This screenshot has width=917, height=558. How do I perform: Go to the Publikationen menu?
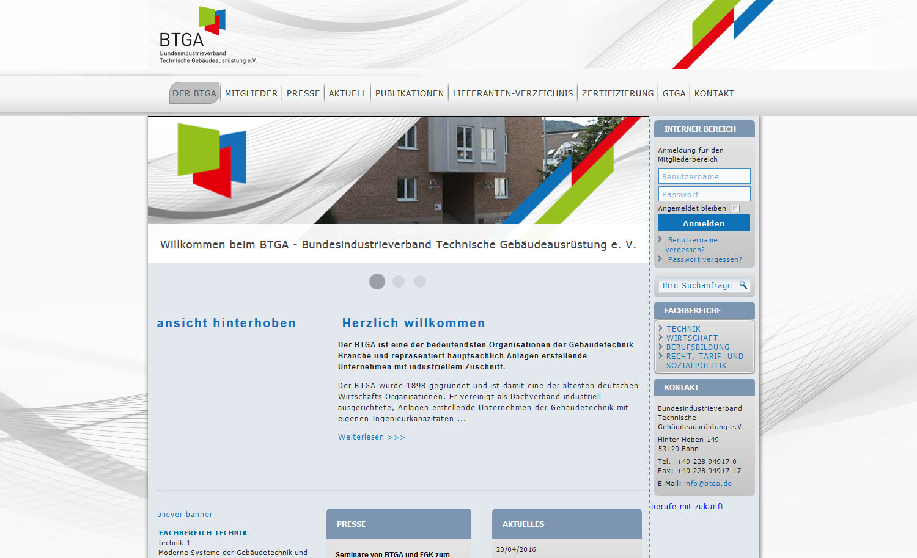pyautogui.click(x=409, y=93)
